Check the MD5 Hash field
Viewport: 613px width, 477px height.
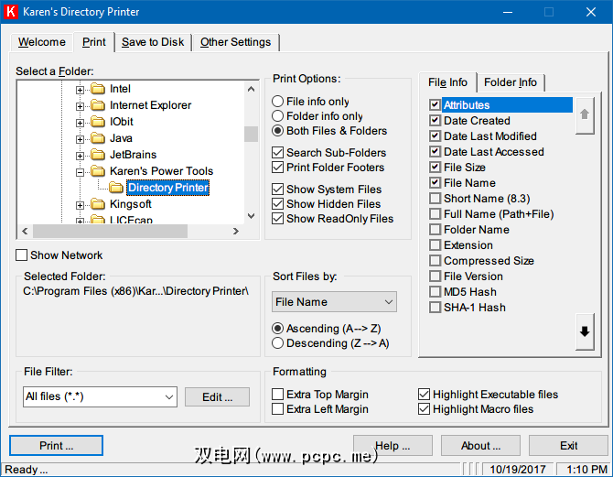coord(435,292)
